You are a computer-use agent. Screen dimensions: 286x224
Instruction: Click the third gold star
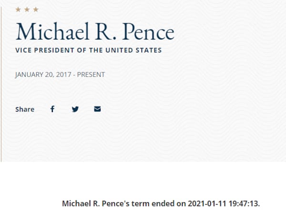pyautogui.click(x=35, y=10)
